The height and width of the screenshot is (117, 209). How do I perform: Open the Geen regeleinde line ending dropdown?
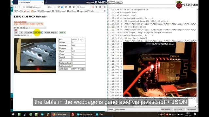tap(167, 110)
